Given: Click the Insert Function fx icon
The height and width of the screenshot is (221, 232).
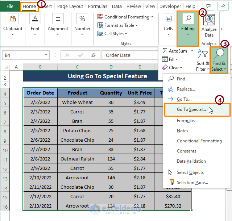Looking at the screenshot, I should click(94, 55).
